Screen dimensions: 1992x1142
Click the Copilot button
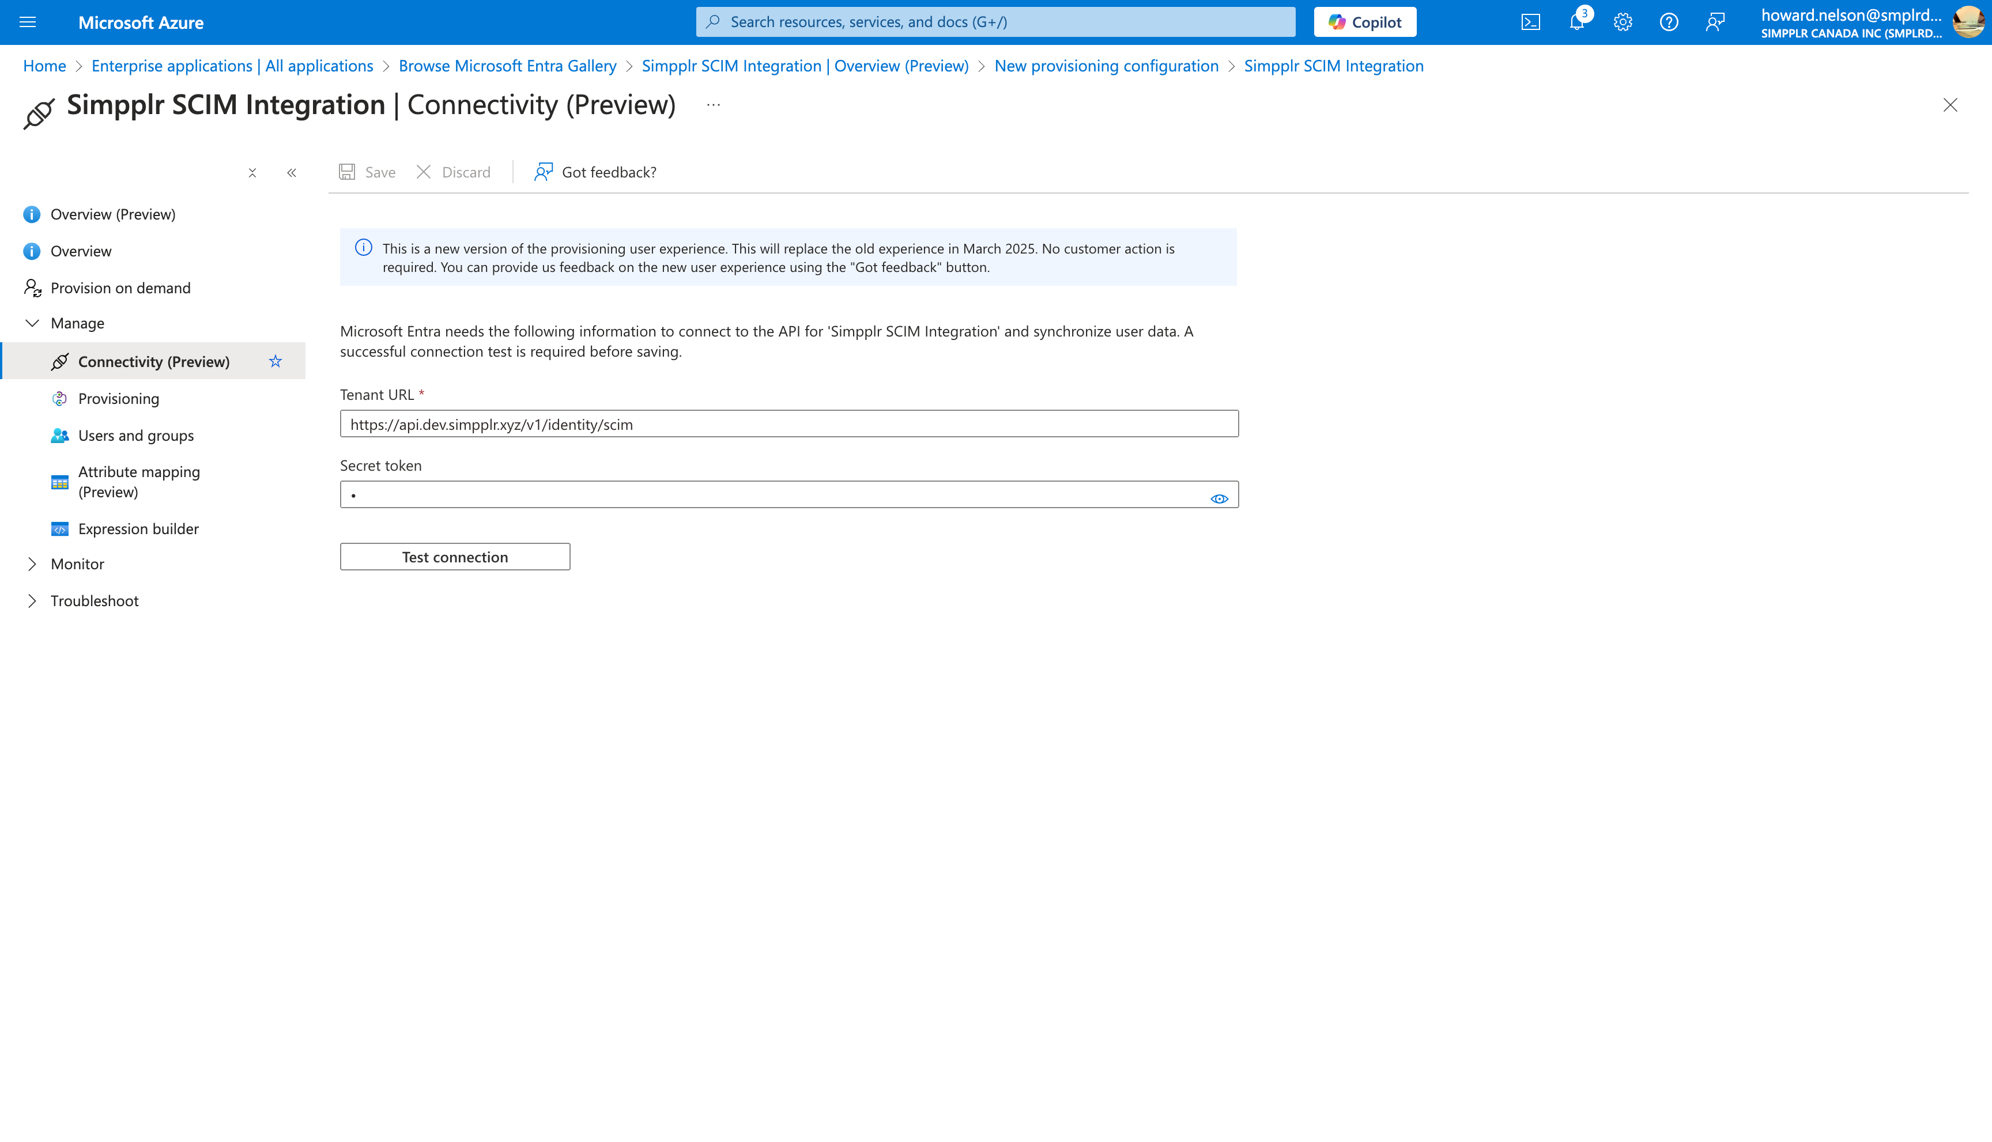1365,22
